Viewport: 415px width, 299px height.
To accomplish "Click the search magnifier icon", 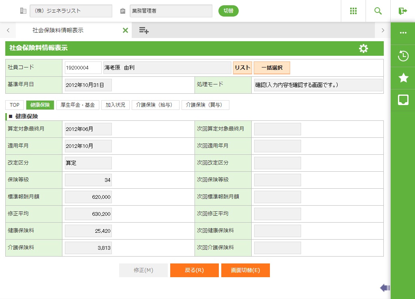I will coord(378,11).
